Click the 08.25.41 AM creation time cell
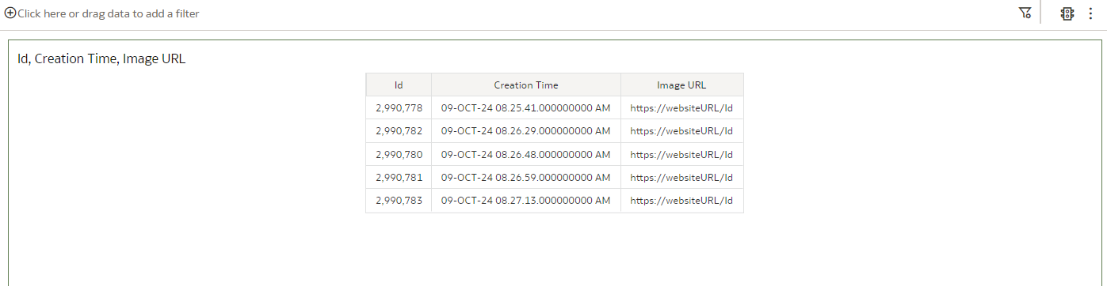 click(526, 108)
